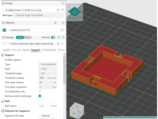Toggle the Advanced mode switch

(53, 37)
